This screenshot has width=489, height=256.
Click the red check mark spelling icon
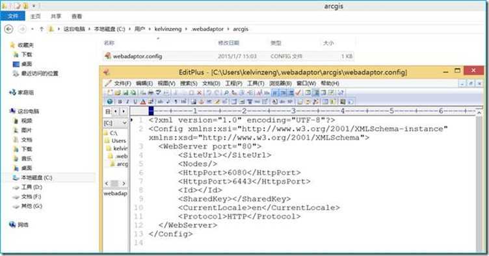pos(298,92)
